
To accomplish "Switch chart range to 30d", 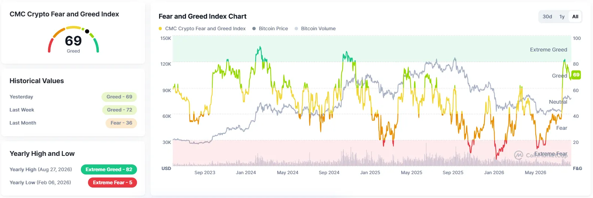I will pyautogui.click(x=547, y=17).
